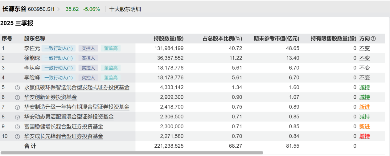
Task: Open 华安创新证券投资基金 fund link
Action: 51,97
